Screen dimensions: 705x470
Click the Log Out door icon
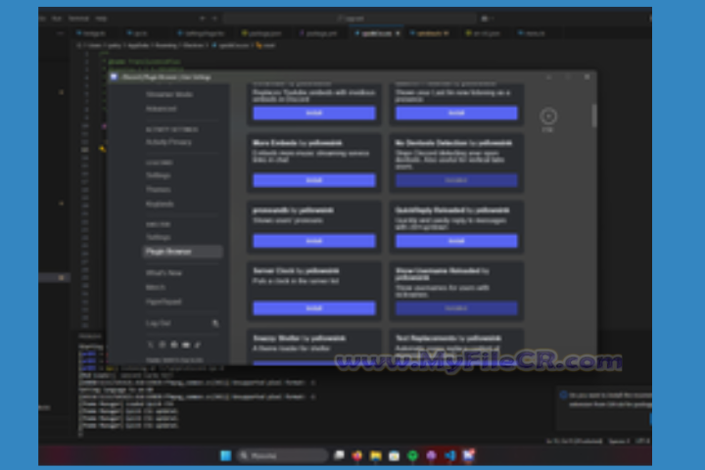pos(215,323)
